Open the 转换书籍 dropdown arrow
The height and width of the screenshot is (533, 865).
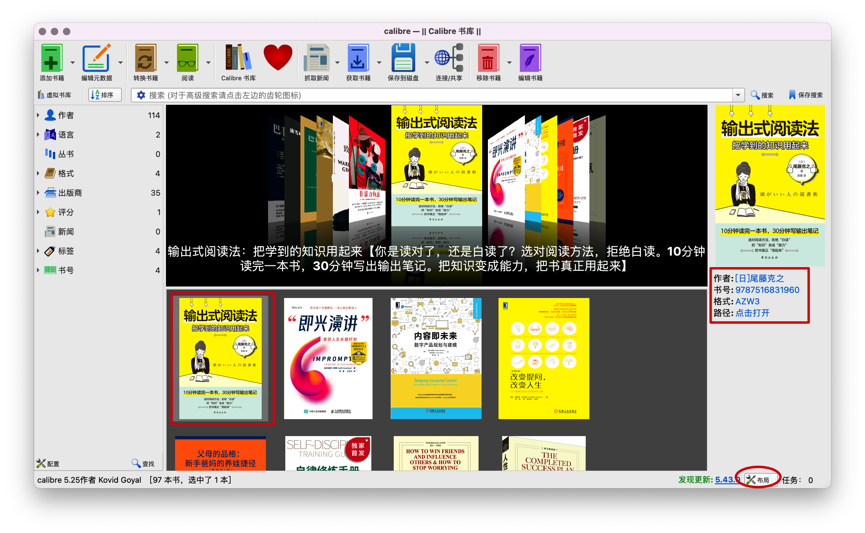[x=166, y=63]
